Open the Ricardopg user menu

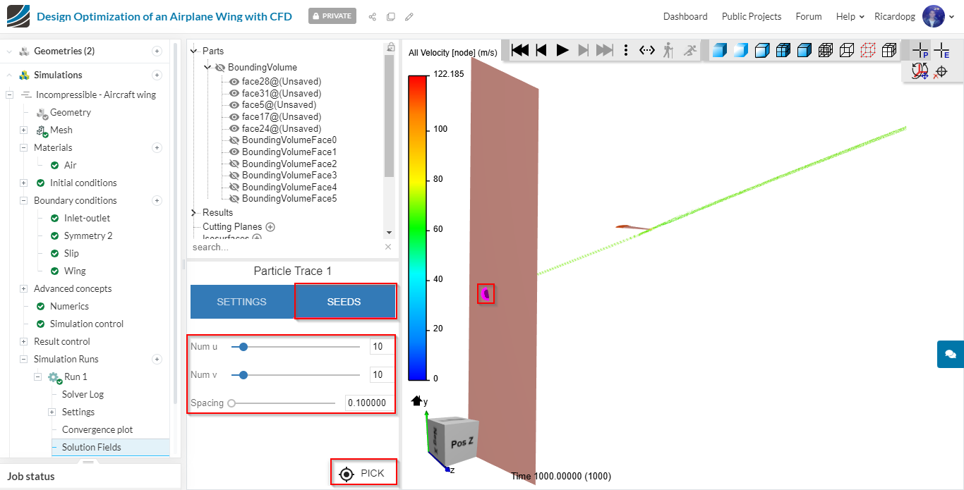914,16
